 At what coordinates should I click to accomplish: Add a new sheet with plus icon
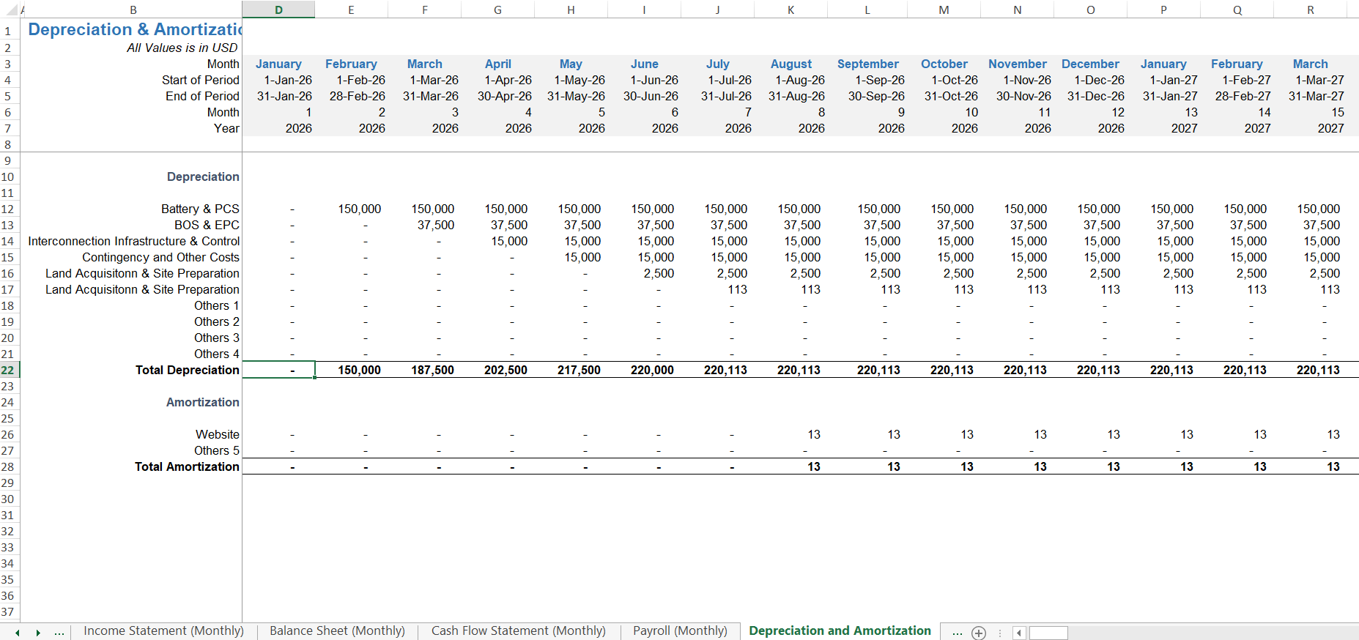click(x=979, y=633)
